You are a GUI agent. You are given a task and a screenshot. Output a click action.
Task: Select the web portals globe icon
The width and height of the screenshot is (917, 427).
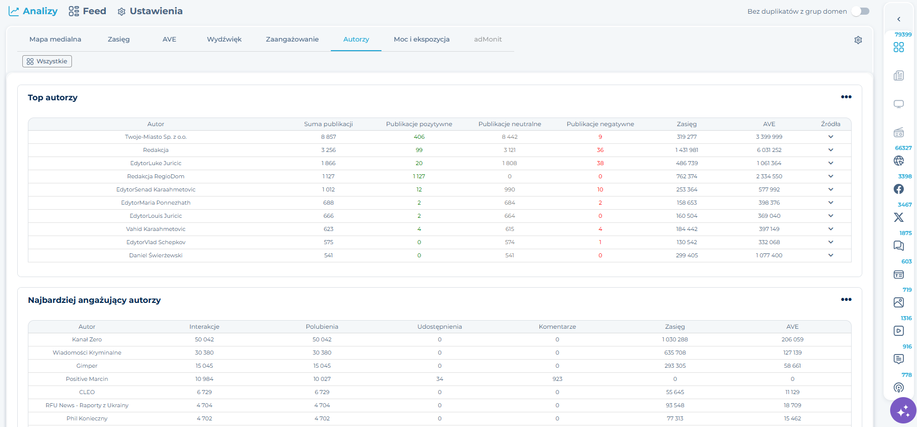(x=899, y=161)
